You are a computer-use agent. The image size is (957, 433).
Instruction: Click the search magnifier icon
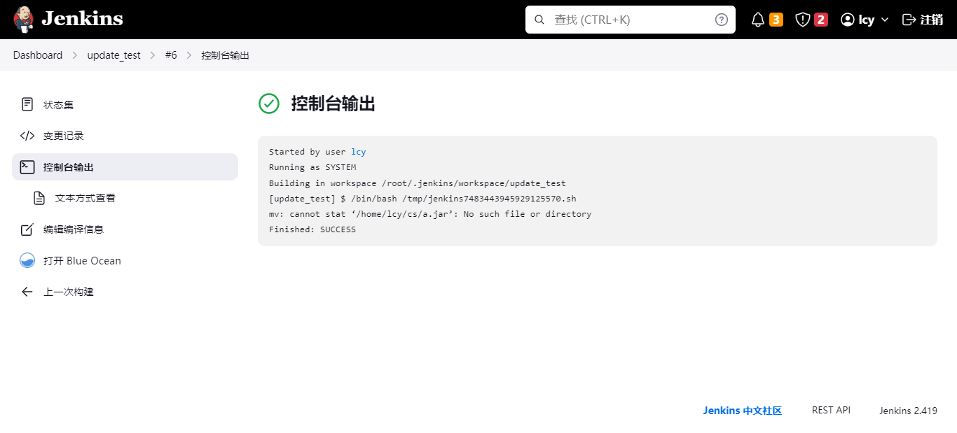point(539,20)
